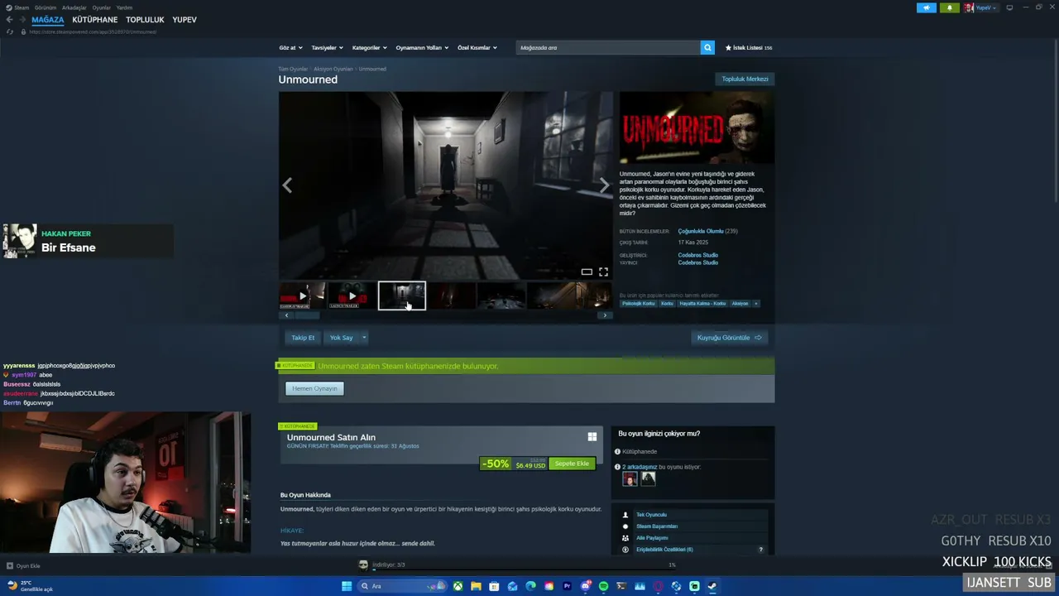This screenshot has height=596, width=1059.
Task: Open the Steam Başarımları feature link
Action: (657, 526)
